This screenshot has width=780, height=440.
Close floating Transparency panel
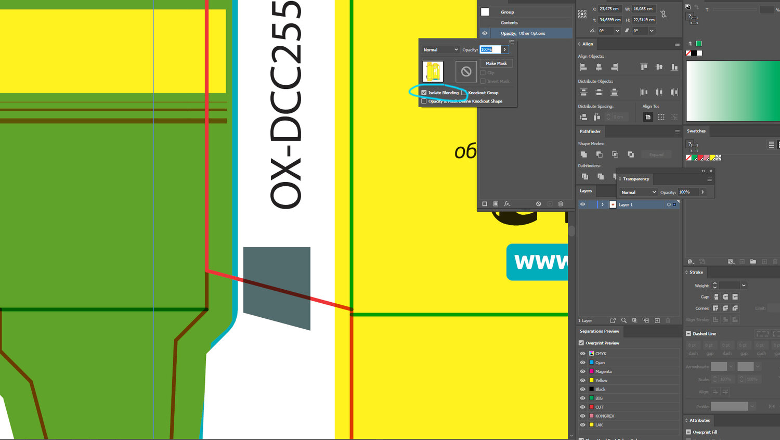pos(711,171)
